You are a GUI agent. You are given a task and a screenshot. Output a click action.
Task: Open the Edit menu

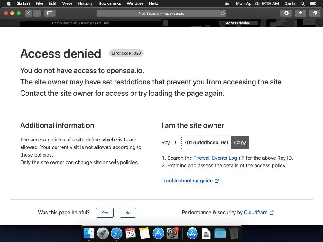pyautogui.click(x=52, y=3)
